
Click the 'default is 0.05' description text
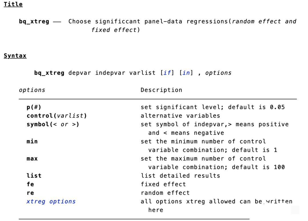[x=256, y=107]
